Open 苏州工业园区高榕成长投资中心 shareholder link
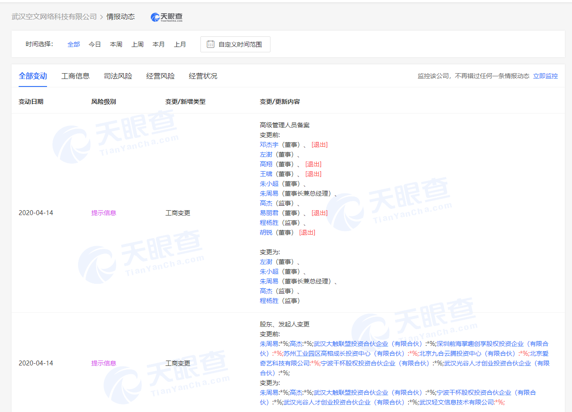Viewport: 572px width, 412px height. (x=344, y=353)
